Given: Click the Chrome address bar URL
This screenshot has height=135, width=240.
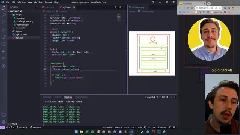Looking at the screenshot, I should point(204,8).
